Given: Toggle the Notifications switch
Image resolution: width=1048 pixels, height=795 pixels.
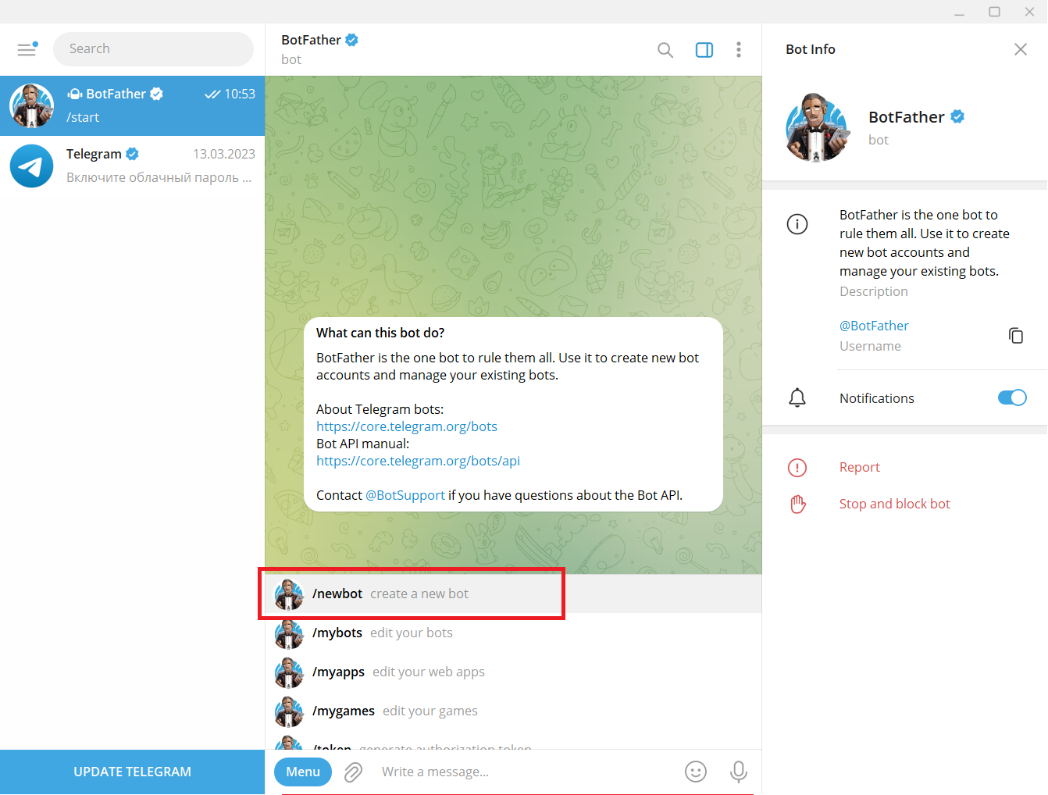Looking at the screenshot, I should point(1012,397).
